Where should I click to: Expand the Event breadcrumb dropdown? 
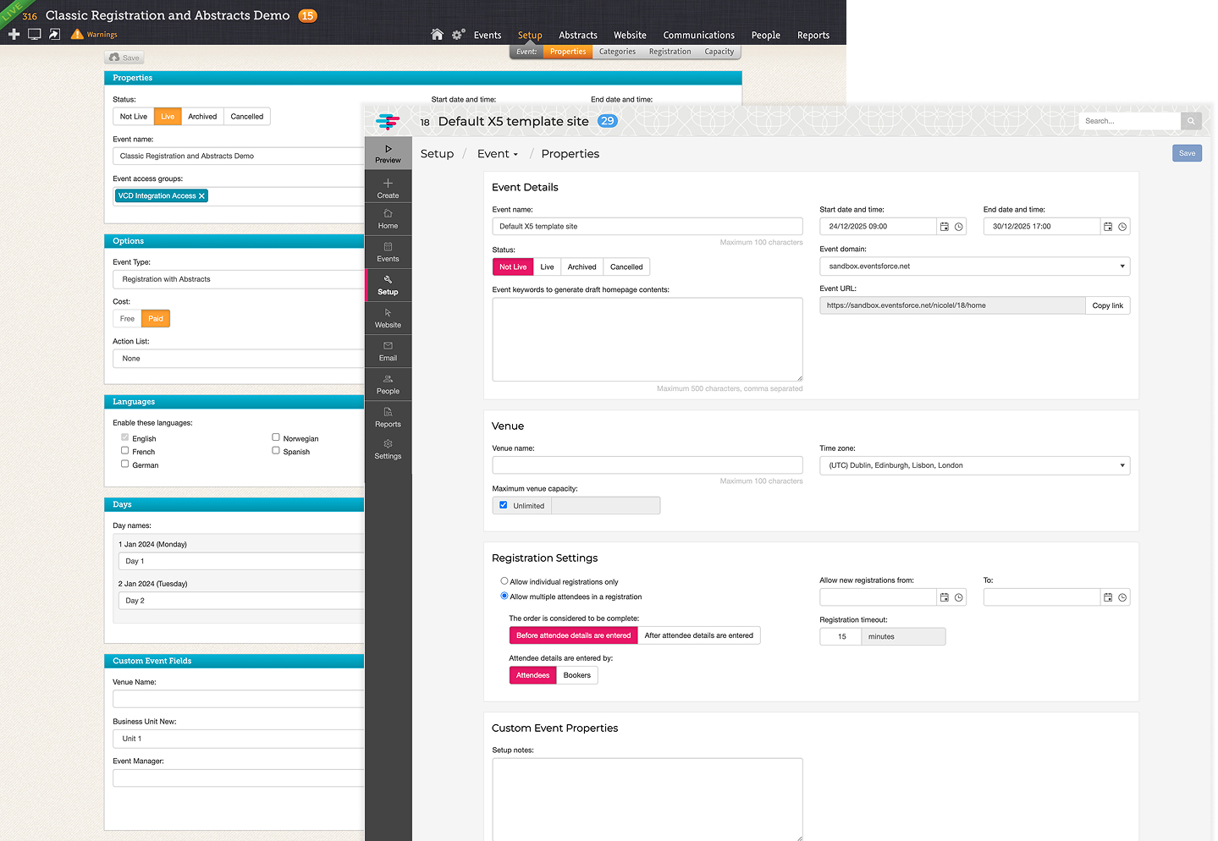498,154
